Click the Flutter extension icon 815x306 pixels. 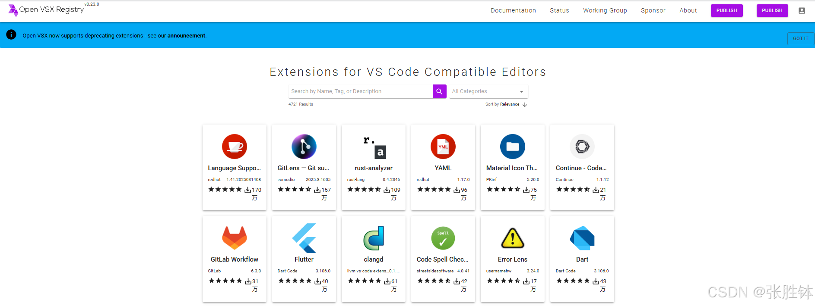click(304, 238)
